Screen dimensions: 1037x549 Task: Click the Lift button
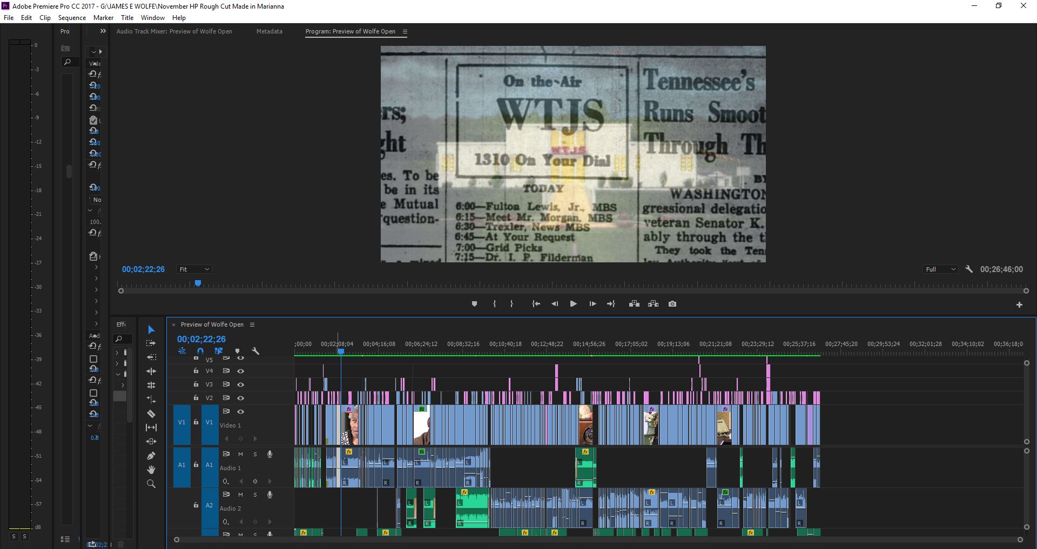click(x=634, y=304)
